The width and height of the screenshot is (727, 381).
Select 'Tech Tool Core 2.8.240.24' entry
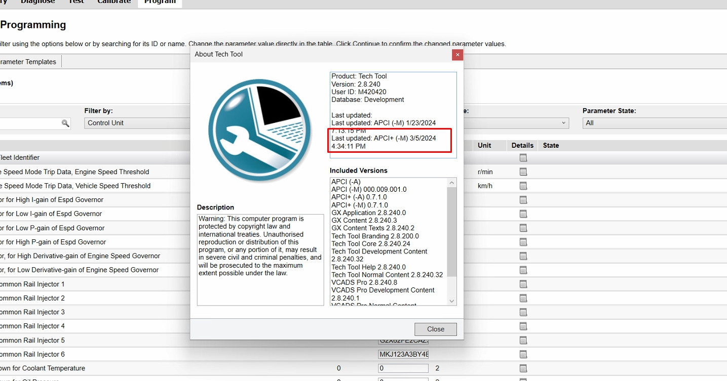point(371,244)
